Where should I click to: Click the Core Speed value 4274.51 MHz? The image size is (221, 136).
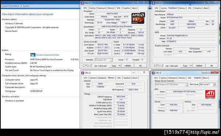pos(103,45)
